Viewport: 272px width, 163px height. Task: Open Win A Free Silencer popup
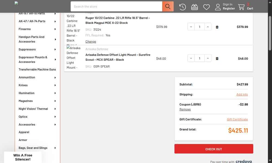point(23,157)
